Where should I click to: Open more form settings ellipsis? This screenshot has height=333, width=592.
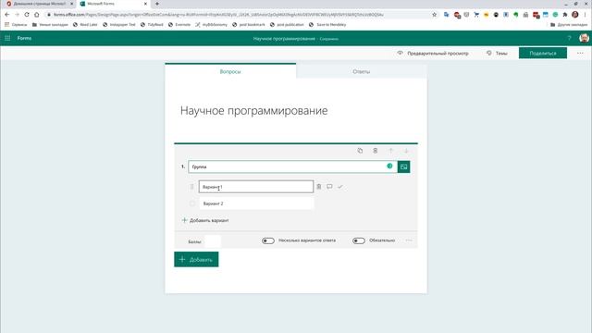tap(580, 54)
